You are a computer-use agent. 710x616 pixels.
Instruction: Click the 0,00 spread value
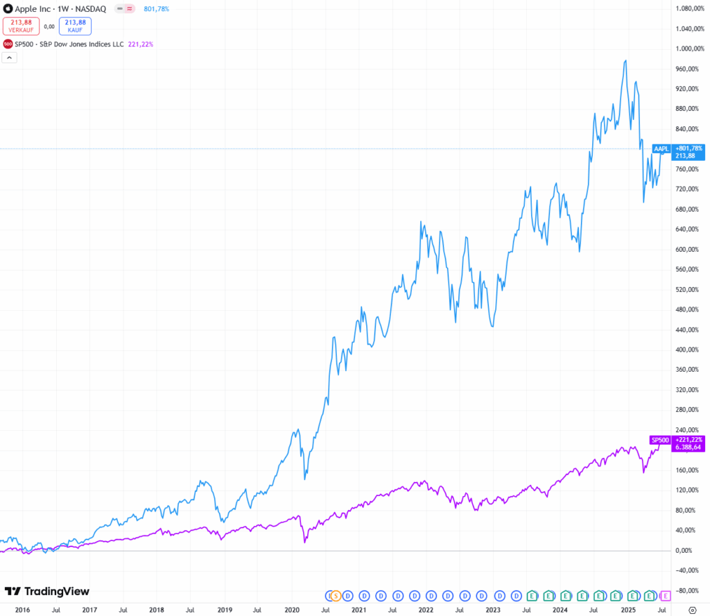tap(49, 26)
